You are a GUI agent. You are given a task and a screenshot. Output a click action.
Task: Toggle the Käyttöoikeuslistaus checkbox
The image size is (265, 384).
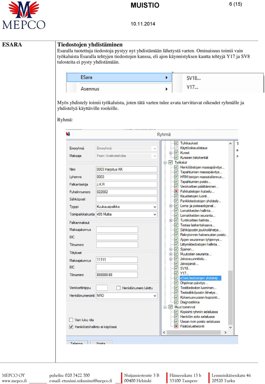coord(176,148)
